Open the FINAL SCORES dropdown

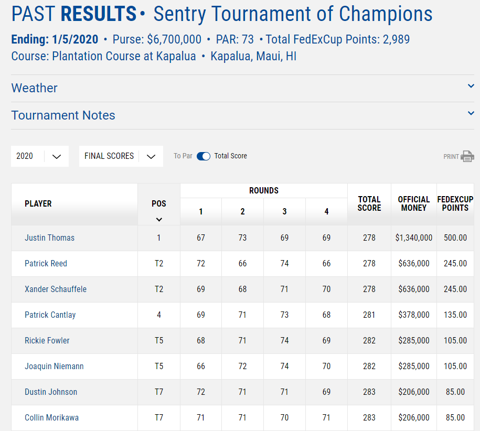[x=121, y=156]
